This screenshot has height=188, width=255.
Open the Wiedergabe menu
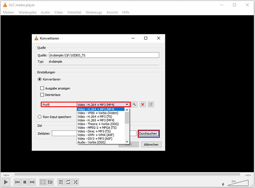27,12
